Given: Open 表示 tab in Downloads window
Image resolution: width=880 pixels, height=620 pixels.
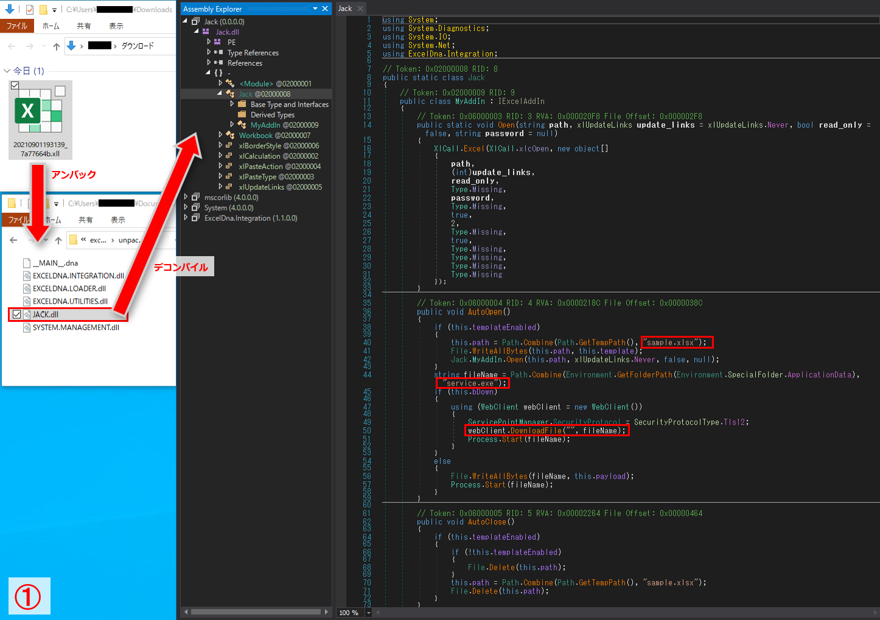Looking at the screenshot, I should (x=116, y=26).
